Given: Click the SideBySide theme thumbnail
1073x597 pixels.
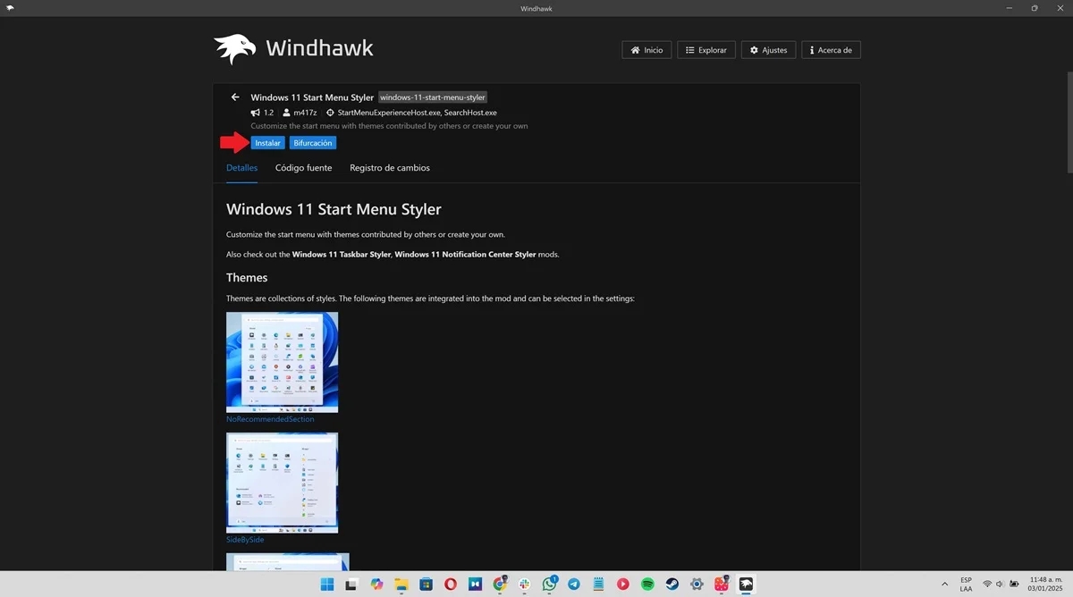Looking at the screenshot, I should (282, 482).
